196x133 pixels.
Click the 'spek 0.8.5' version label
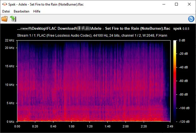click(181, 29)
